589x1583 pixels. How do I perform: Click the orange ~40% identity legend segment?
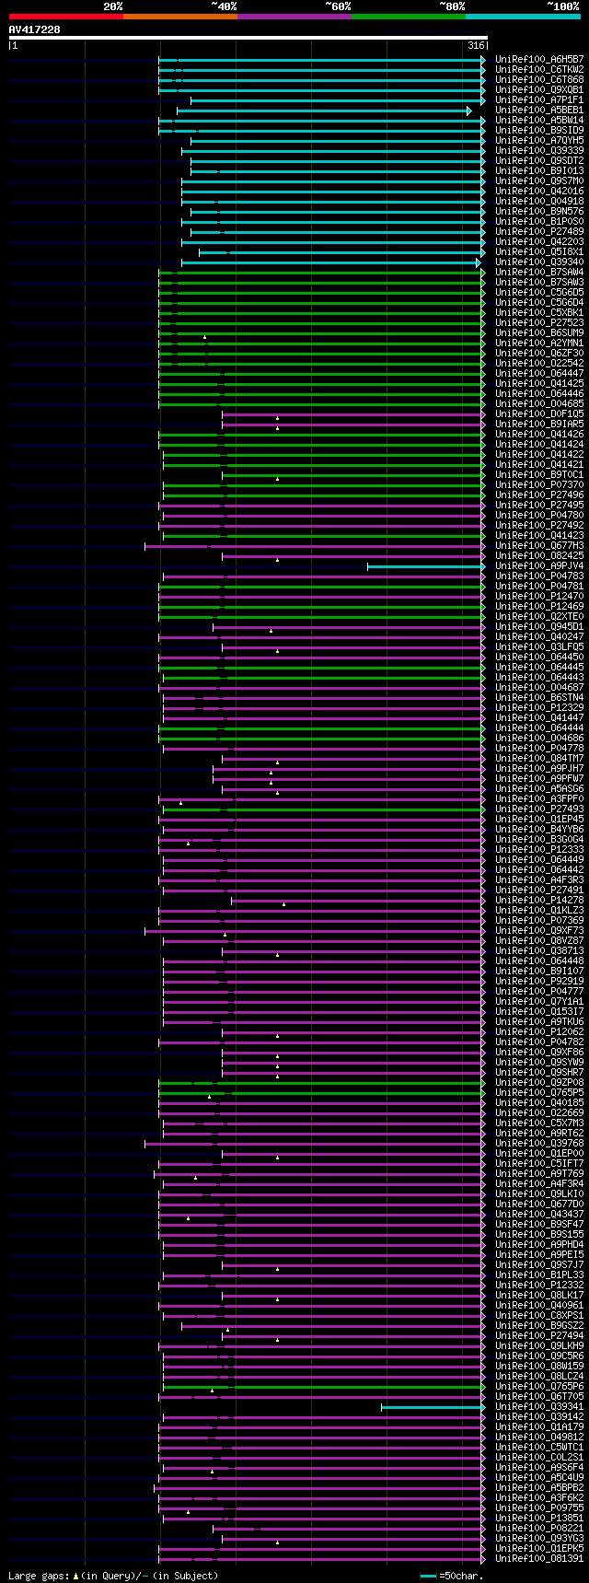180,16
